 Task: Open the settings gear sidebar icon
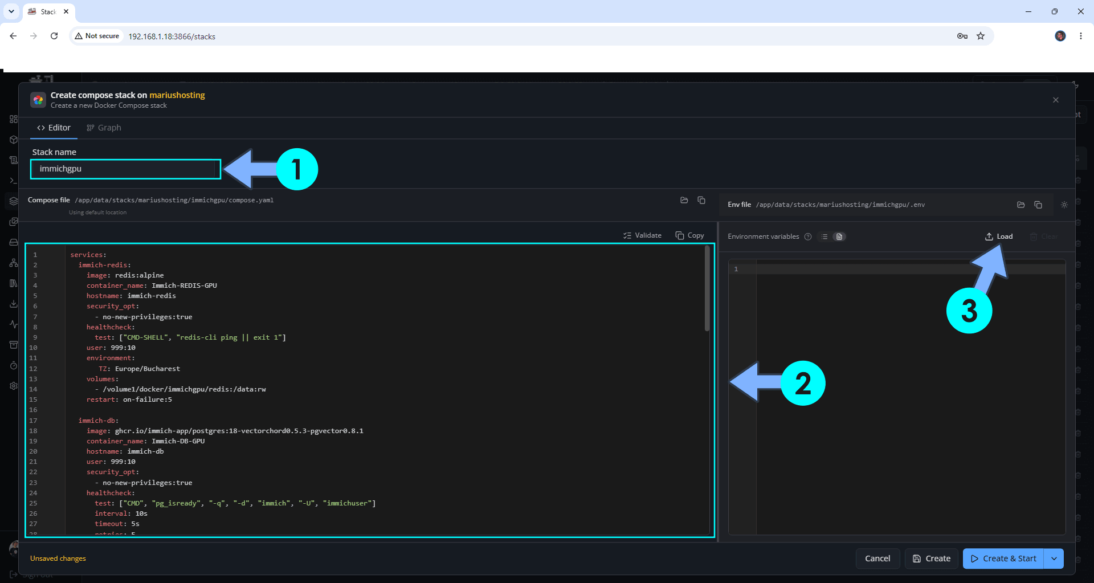point(14,386)
